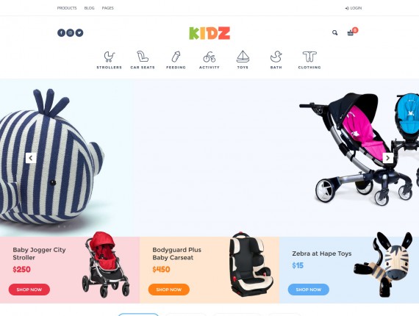Select the Feeding bottle category icon

click(176, 57)
